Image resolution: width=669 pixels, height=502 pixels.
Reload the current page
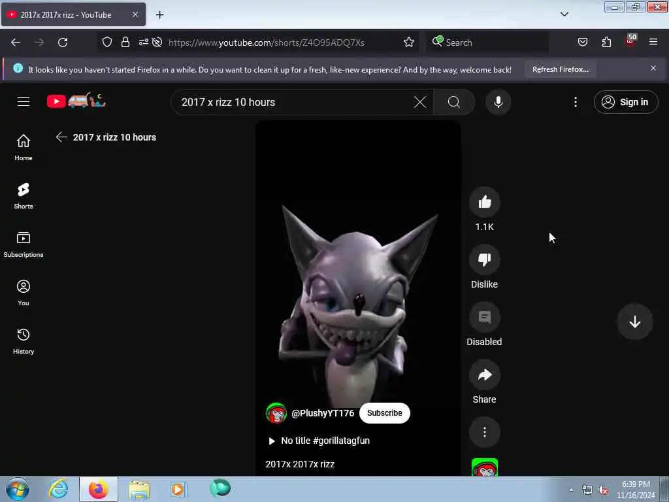[x=63, y=42]
